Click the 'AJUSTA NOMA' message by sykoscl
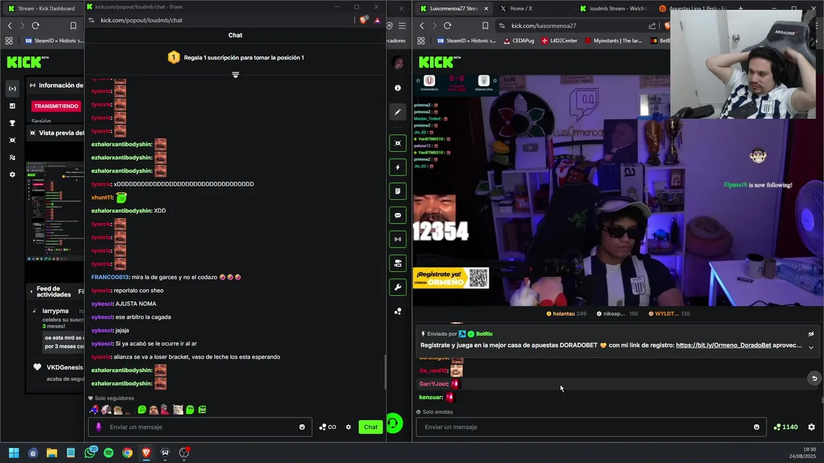The image size is (824, 463). 136,304
